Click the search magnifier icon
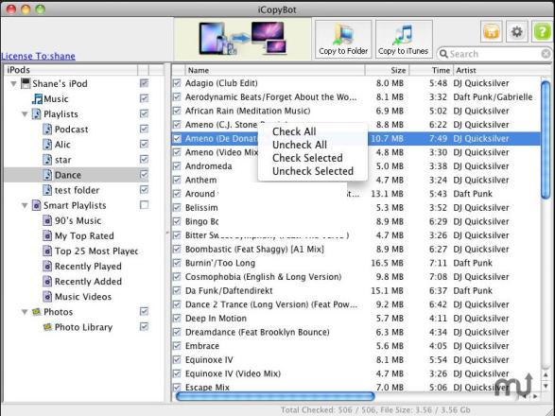This screenshot has width=555, height=416. [443, 54]
